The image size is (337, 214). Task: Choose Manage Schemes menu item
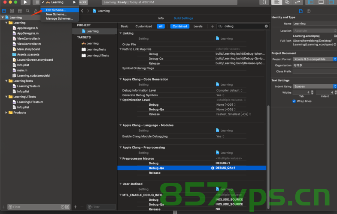(x=60, y=19)
